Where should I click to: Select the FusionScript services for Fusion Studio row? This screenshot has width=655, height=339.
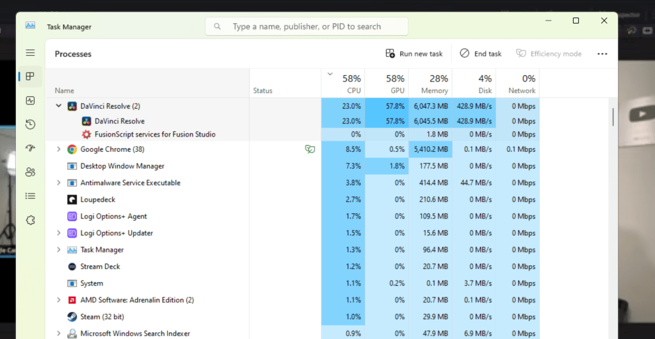click(293, 135)
